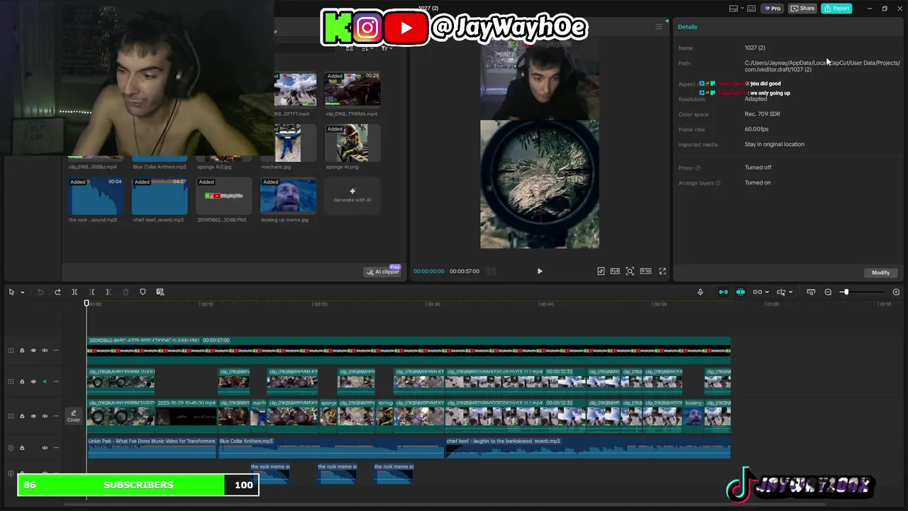Click the Full quality preview icon

click(x=615, y=271)
